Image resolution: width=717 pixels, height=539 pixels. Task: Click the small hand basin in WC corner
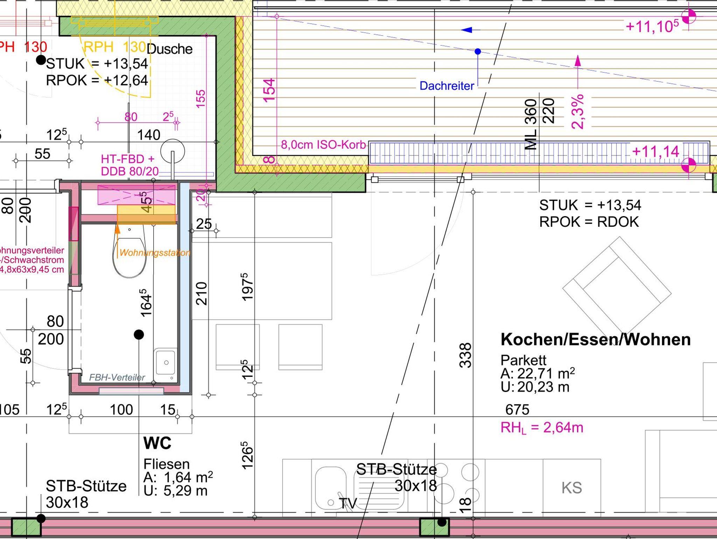(x=166, y=363)
